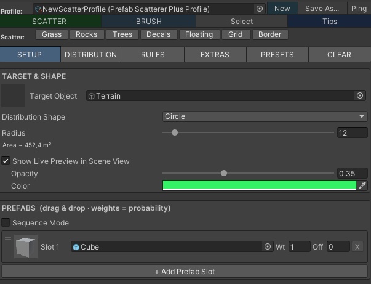Open the SETUP tab
371x284 pixels.
click(30, 54)
